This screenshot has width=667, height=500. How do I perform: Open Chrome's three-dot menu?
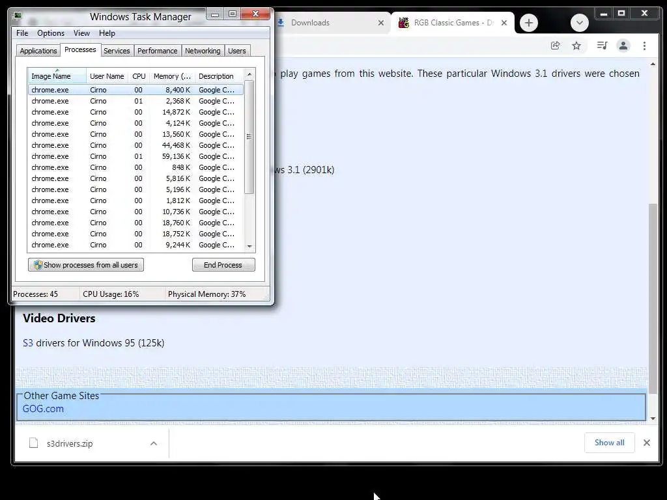click(644, 46)
